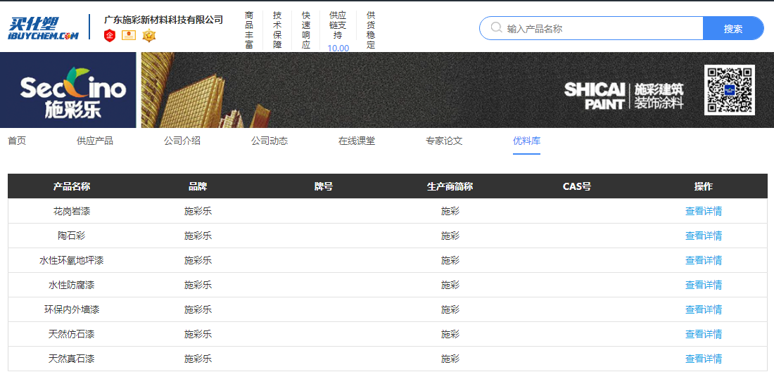Click product name 天然仿石漆

pos(72,335)
